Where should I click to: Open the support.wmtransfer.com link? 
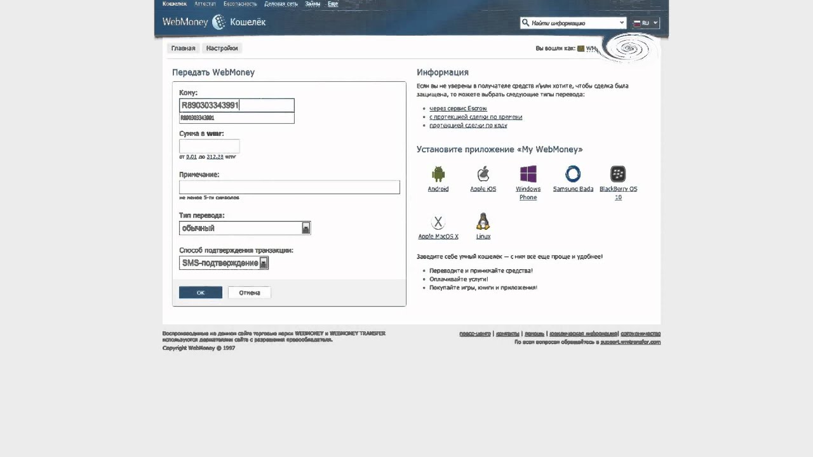(630, 342)
